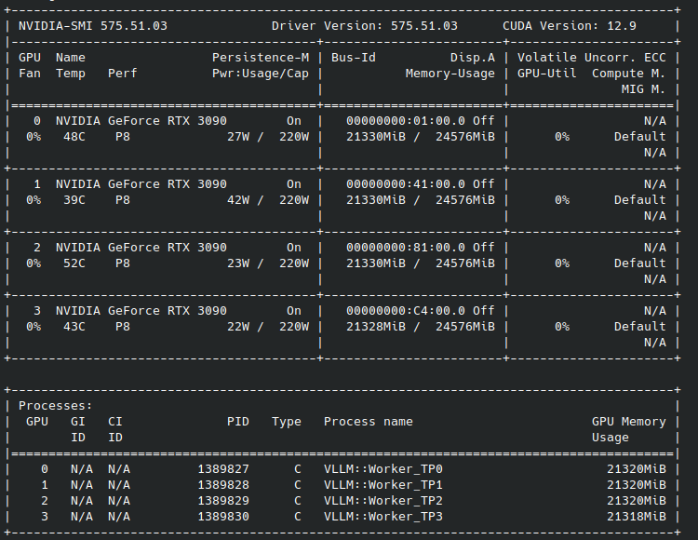The width and height of the screenshot is (698, 540).
Task: Click GPU 1 power draw 42W
Action: click(238, 200)
